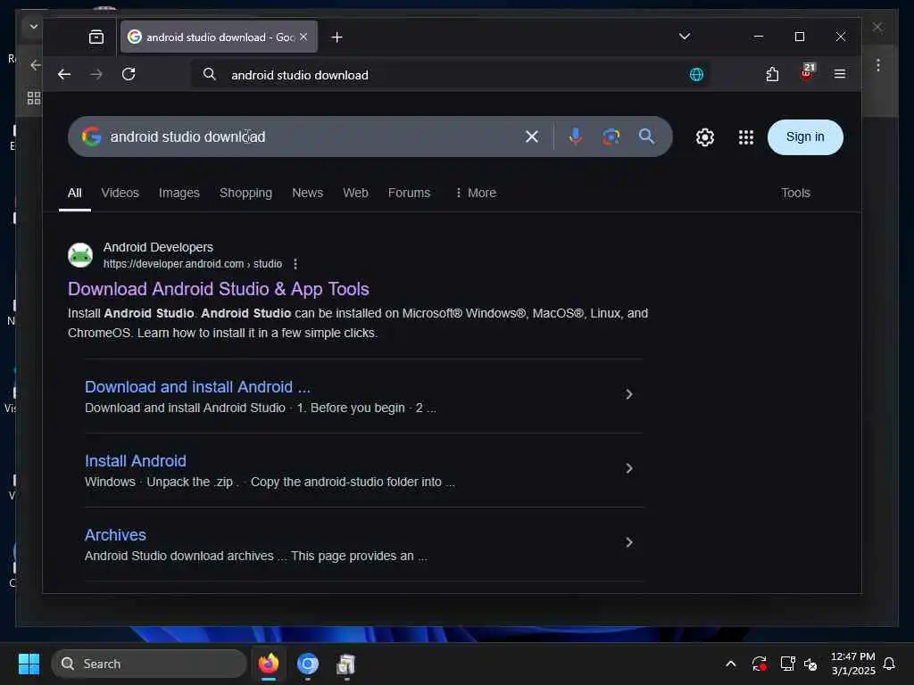Open the Firefox extensions puzzle icon

[772, 74]
